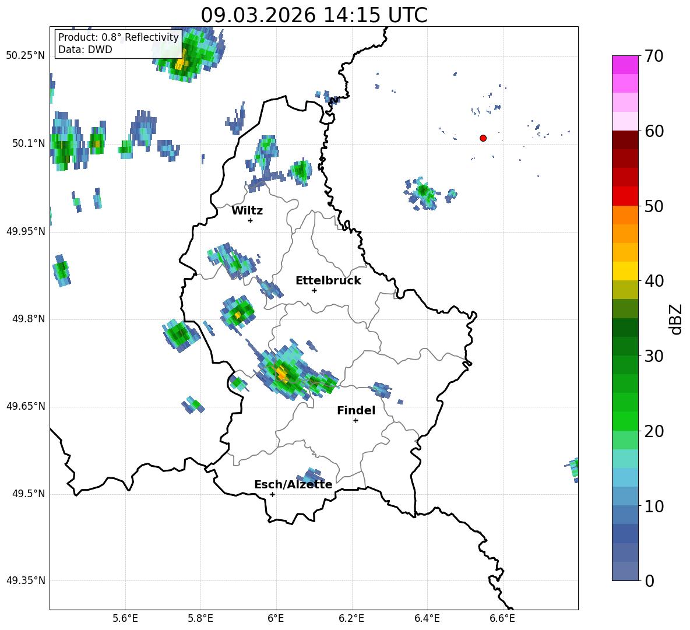The height and width of the screenshot is (630, 690).
Task: Click the magenta swatch at top of colorbar
Action: pyautogui.click(x=625, y=65)
